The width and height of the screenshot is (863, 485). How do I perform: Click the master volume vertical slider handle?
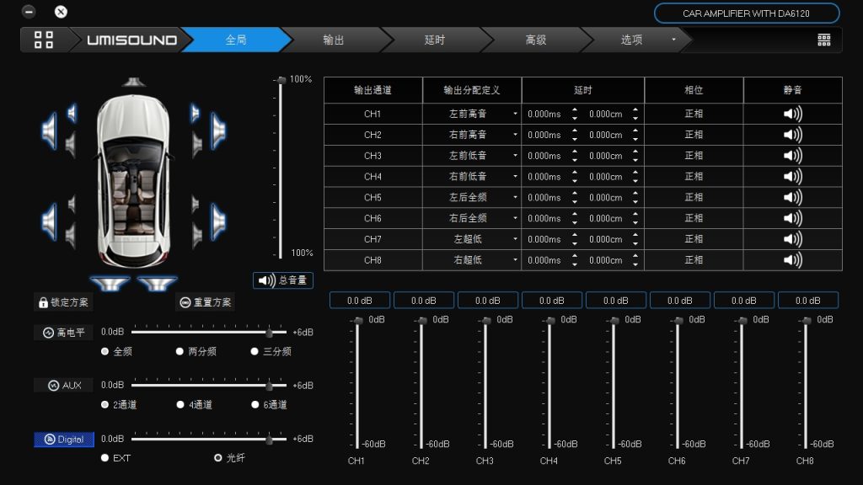[x=281, y=80]
